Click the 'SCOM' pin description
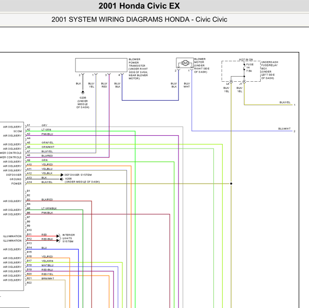The width and height of the screenshot is (309, 308). (x=17, y=131)
